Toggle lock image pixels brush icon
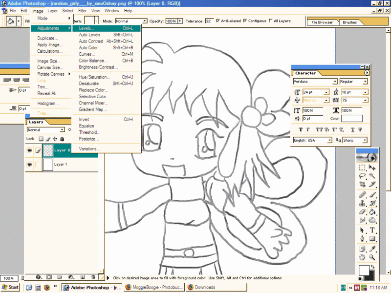Viewport: 391px width, 293px height. click(x=48, y=139)
